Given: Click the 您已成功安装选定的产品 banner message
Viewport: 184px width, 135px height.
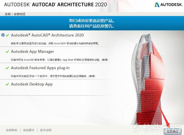Looking at the screenshot, I should pos(92,21).
